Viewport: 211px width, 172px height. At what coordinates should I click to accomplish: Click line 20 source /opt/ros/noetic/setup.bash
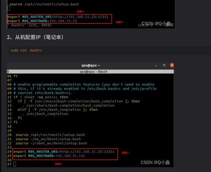(50, 135)
